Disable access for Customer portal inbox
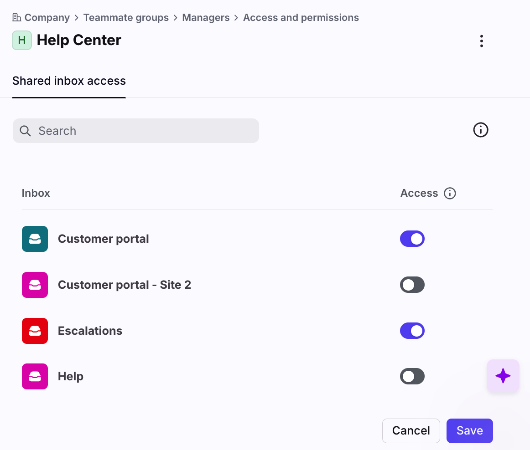 412,239
